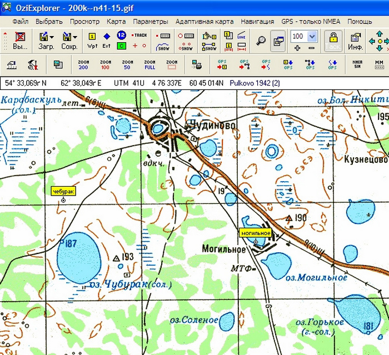Click ZOOM 50 button

click(127, 65)
